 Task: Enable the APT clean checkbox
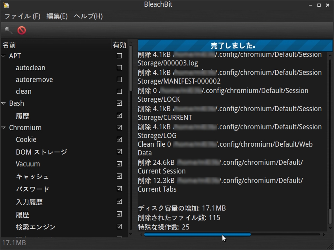coord(119,91)
